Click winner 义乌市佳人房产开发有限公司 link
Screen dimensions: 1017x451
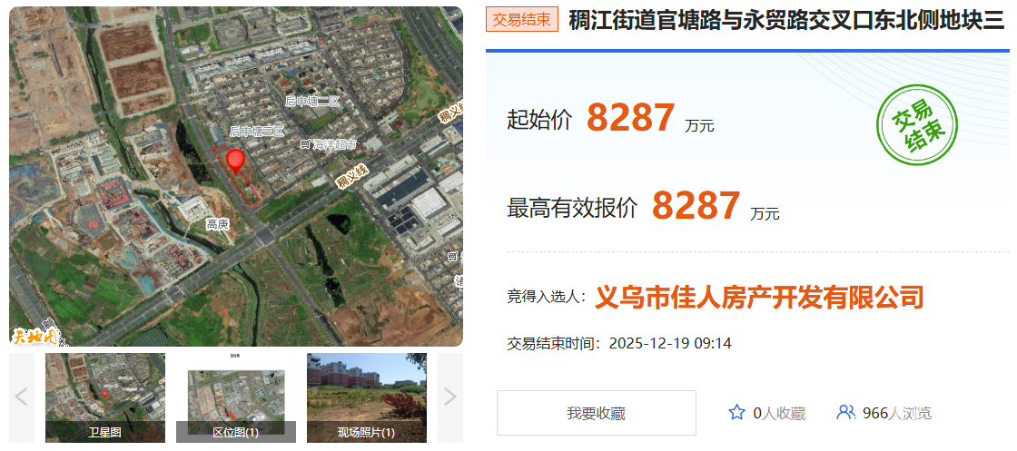click(759, 297)
